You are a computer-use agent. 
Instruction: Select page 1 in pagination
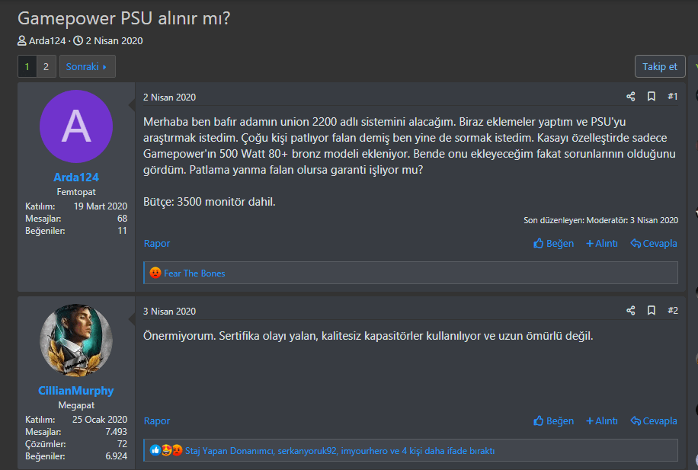(x=27, y=67)
